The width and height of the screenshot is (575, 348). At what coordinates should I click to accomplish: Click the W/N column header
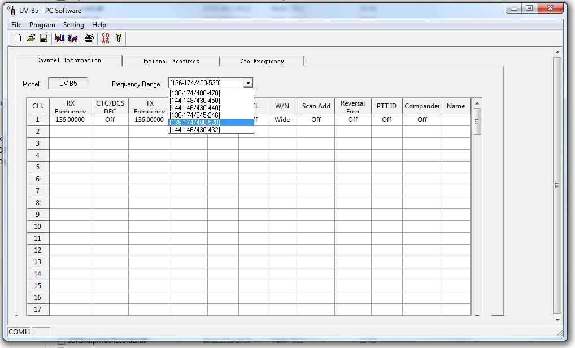point(282,106)
